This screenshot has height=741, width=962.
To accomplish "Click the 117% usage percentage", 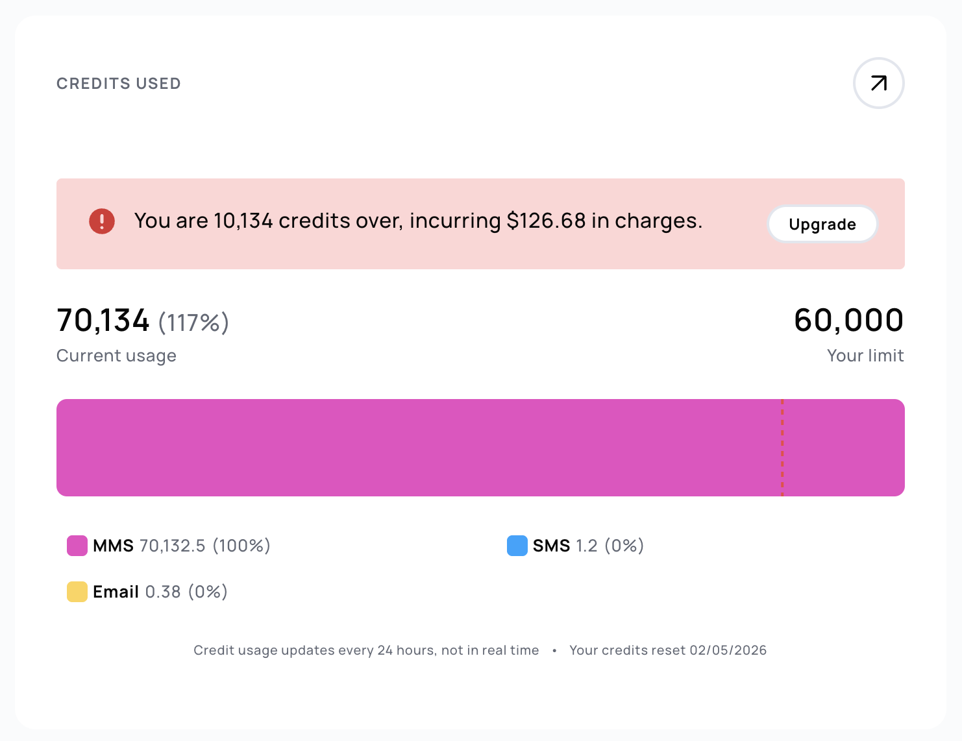I will [193, 322].
